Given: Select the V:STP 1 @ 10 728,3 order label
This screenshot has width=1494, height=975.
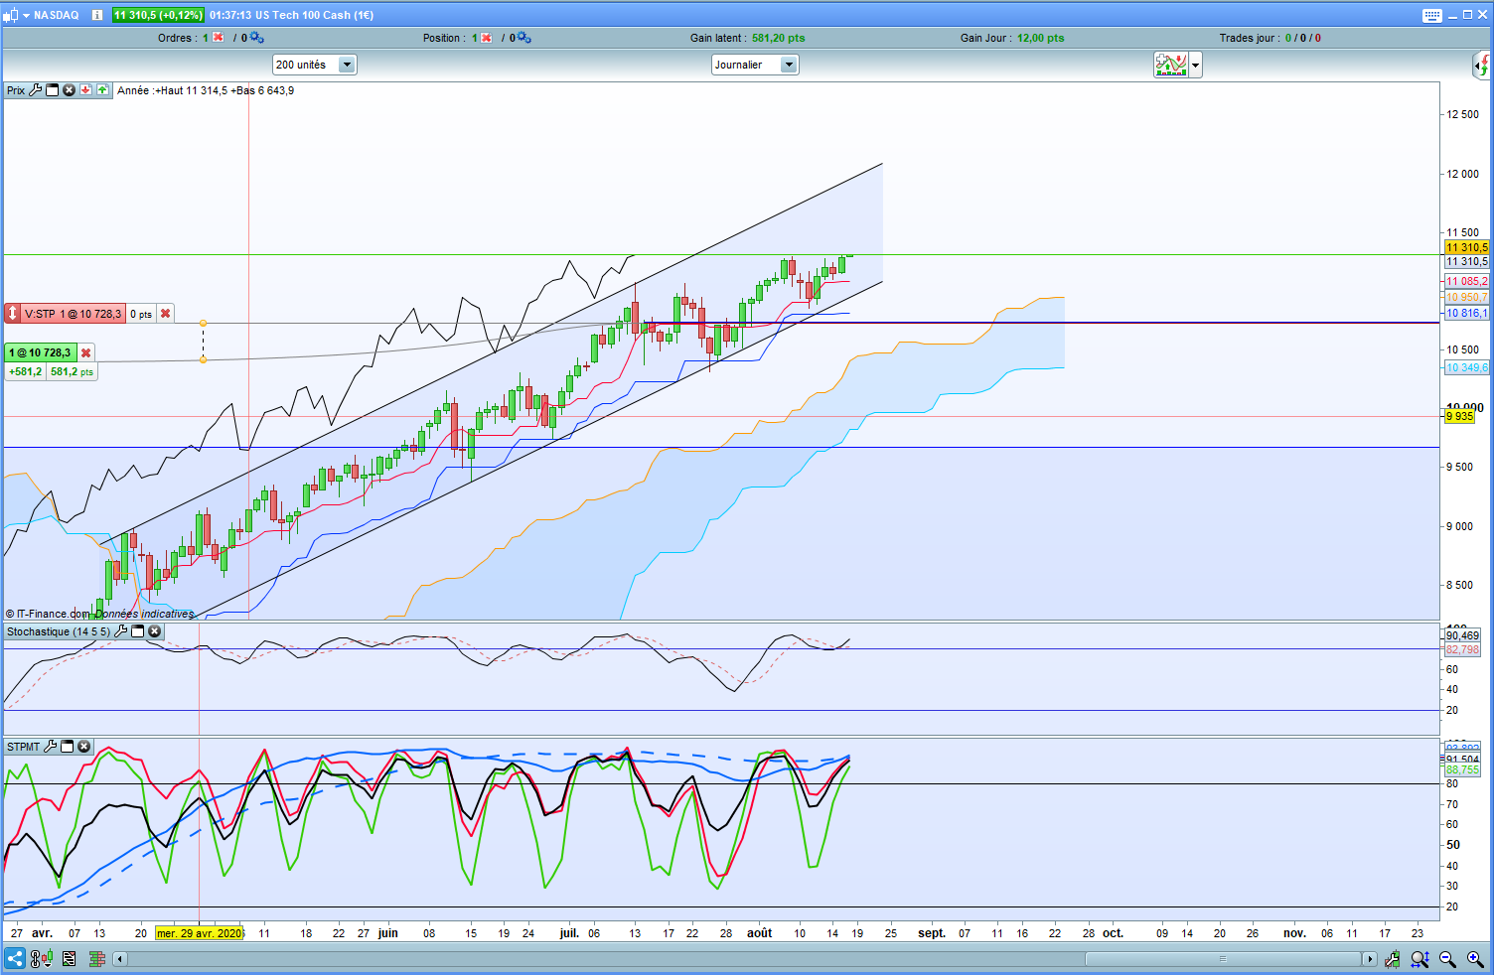Looking at the screenshot, I should [74, 314].
